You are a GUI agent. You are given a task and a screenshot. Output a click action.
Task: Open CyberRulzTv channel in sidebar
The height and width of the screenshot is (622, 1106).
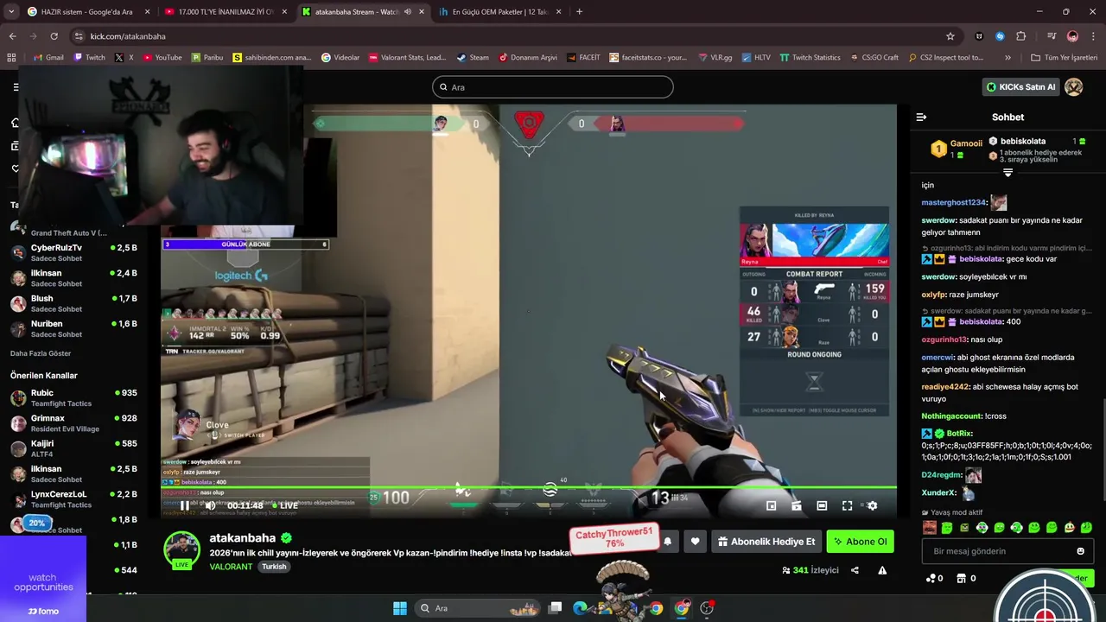(73, 252)
